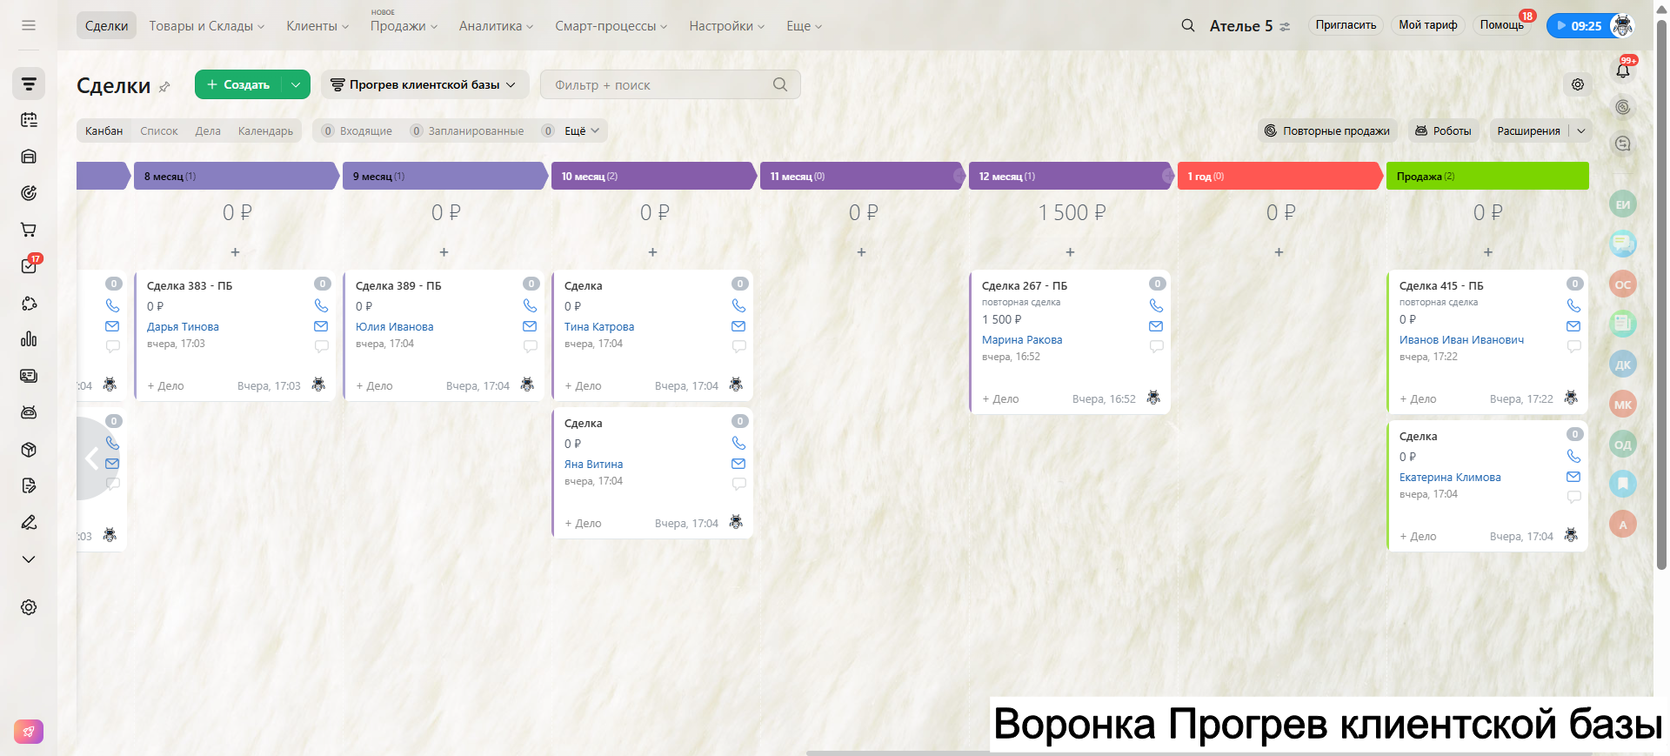Click the Роботы button

click(x=1443, y=130)
